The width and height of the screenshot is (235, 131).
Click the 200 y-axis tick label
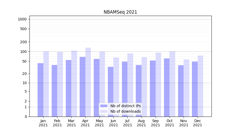point(23,42)
